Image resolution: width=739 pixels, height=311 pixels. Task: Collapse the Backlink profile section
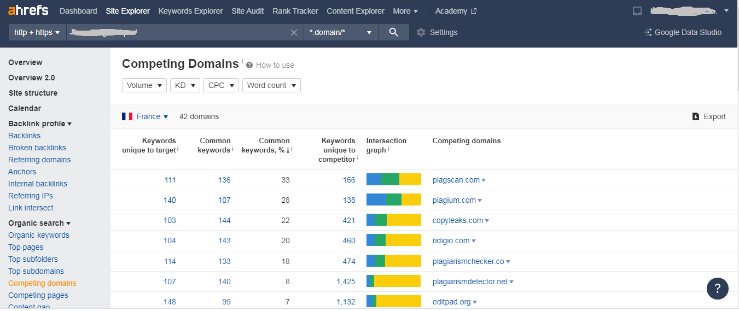coord(40,124)
